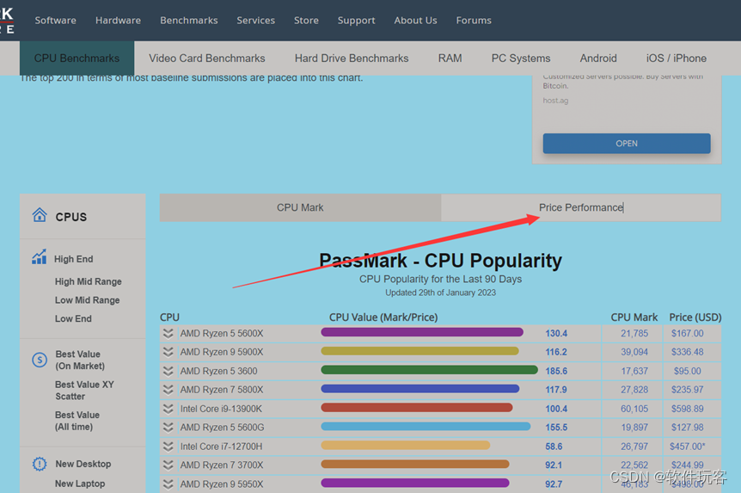Open the High End CPU list

[74, 259]
